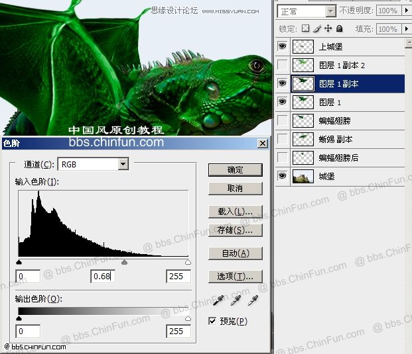
Task: Select the 图层 1 副本 2 layer thumbnail
Action: point(303,65)
